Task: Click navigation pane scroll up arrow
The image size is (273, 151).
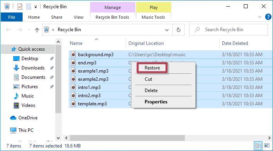Action: [x=58, y=42]
